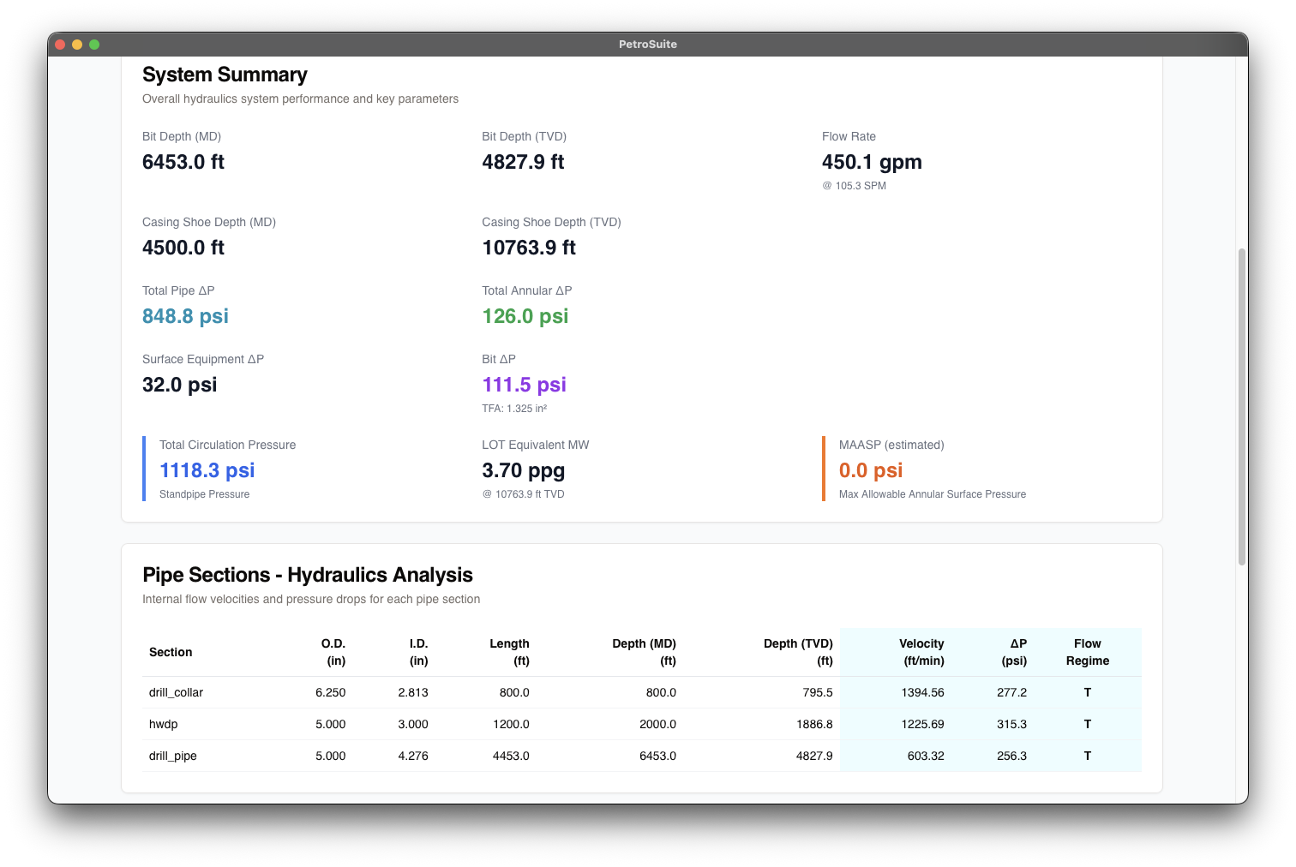Select the Bit Depth (MD) value
The image size is (1296, 867).
183,162
